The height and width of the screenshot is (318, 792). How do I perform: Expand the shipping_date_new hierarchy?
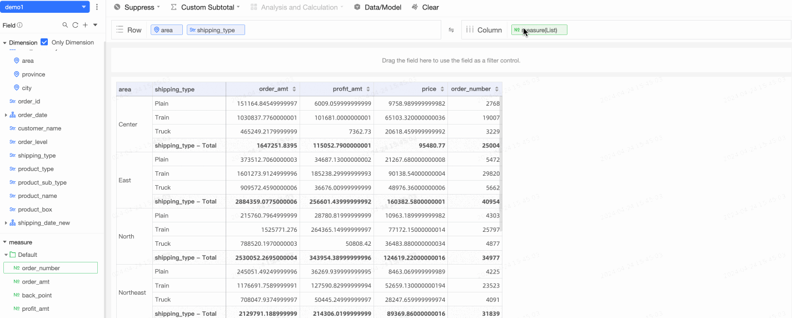(6, 223)
